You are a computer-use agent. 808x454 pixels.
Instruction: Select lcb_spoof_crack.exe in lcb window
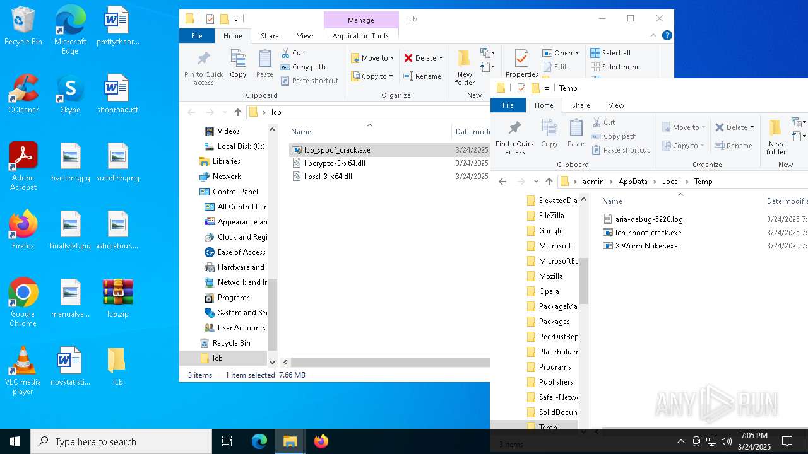[337, 150]
